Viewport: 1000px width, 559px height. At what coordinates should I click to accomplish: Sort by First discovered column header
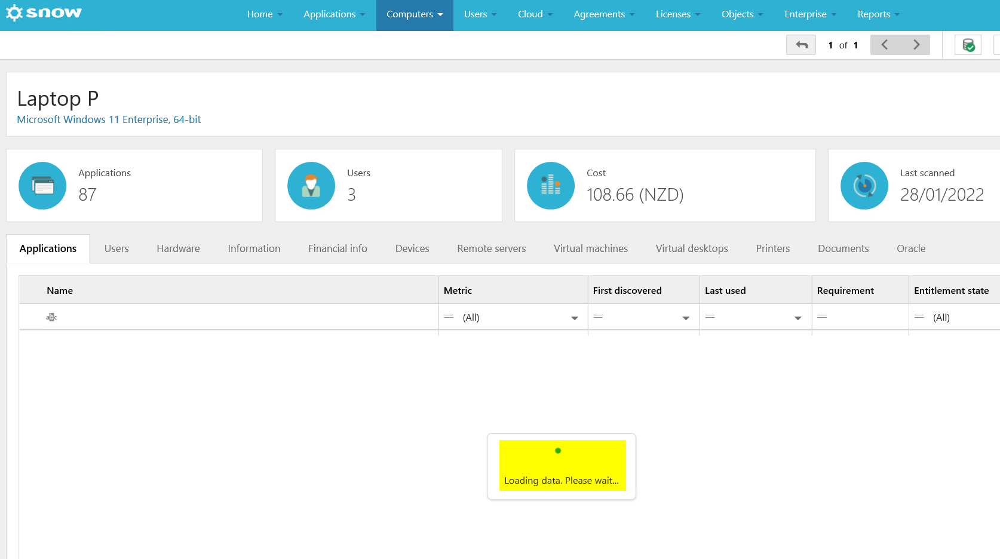point(643,290)
